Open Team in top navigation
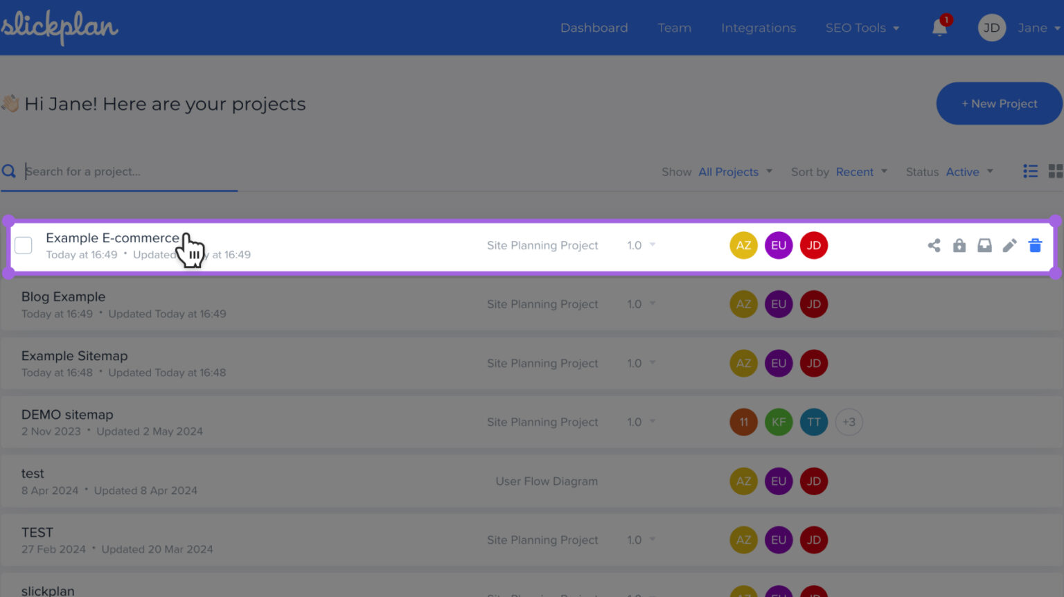 675,28
